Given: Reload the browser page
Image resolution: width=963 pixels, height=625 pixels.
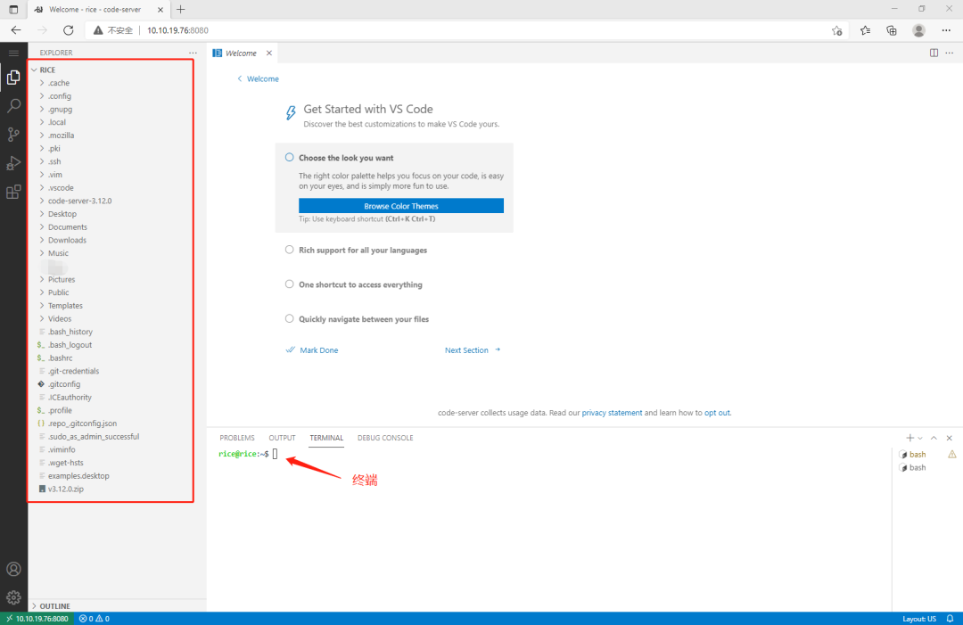Looking at the screenshot, I should (x=68, y=30).
